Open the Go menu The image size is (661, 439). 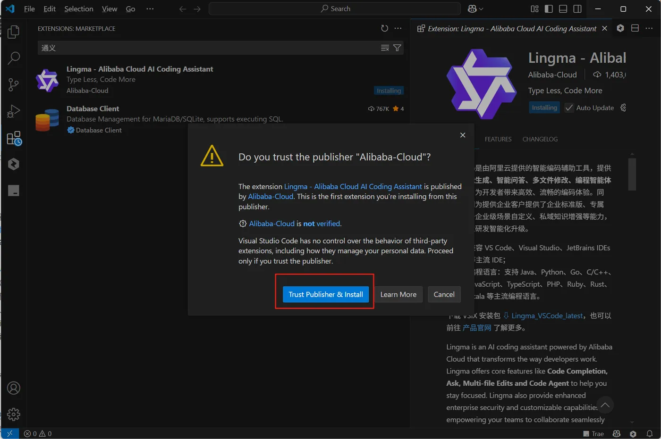click(130, 9)
